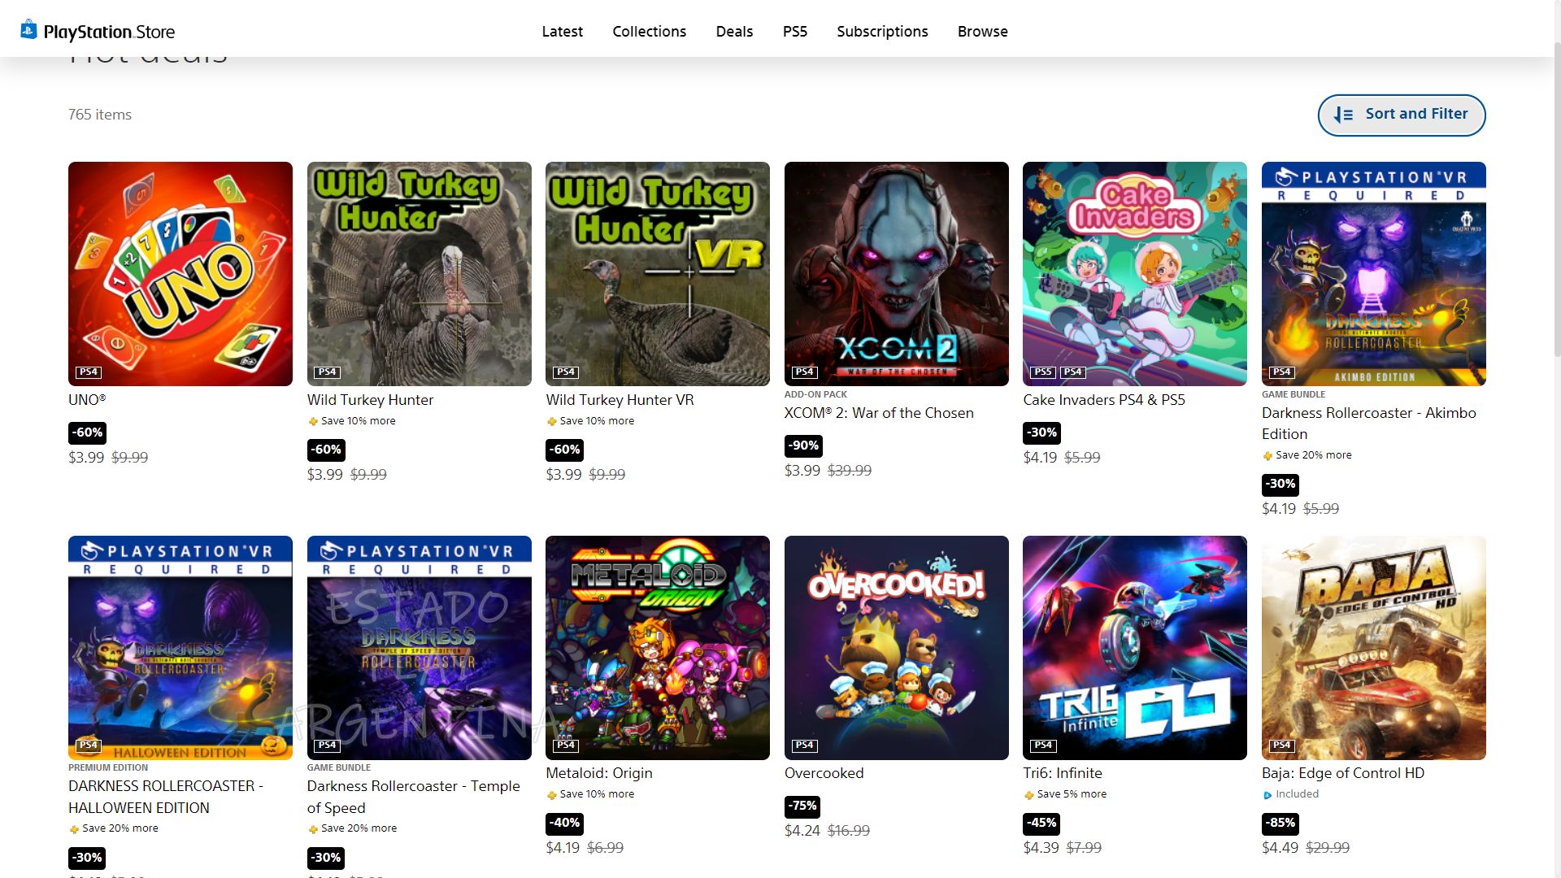Image resolution: width=1561 pixels, height=878 pixels.
Task: Open the Deals section
Action: point(734,32)
